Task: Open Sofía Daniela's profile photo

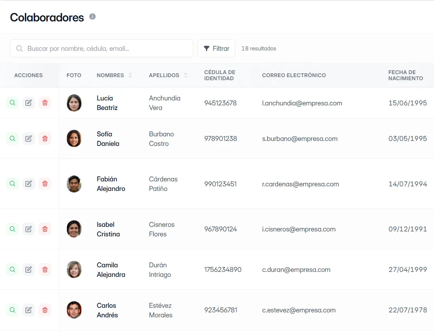Action: (74, 139)
